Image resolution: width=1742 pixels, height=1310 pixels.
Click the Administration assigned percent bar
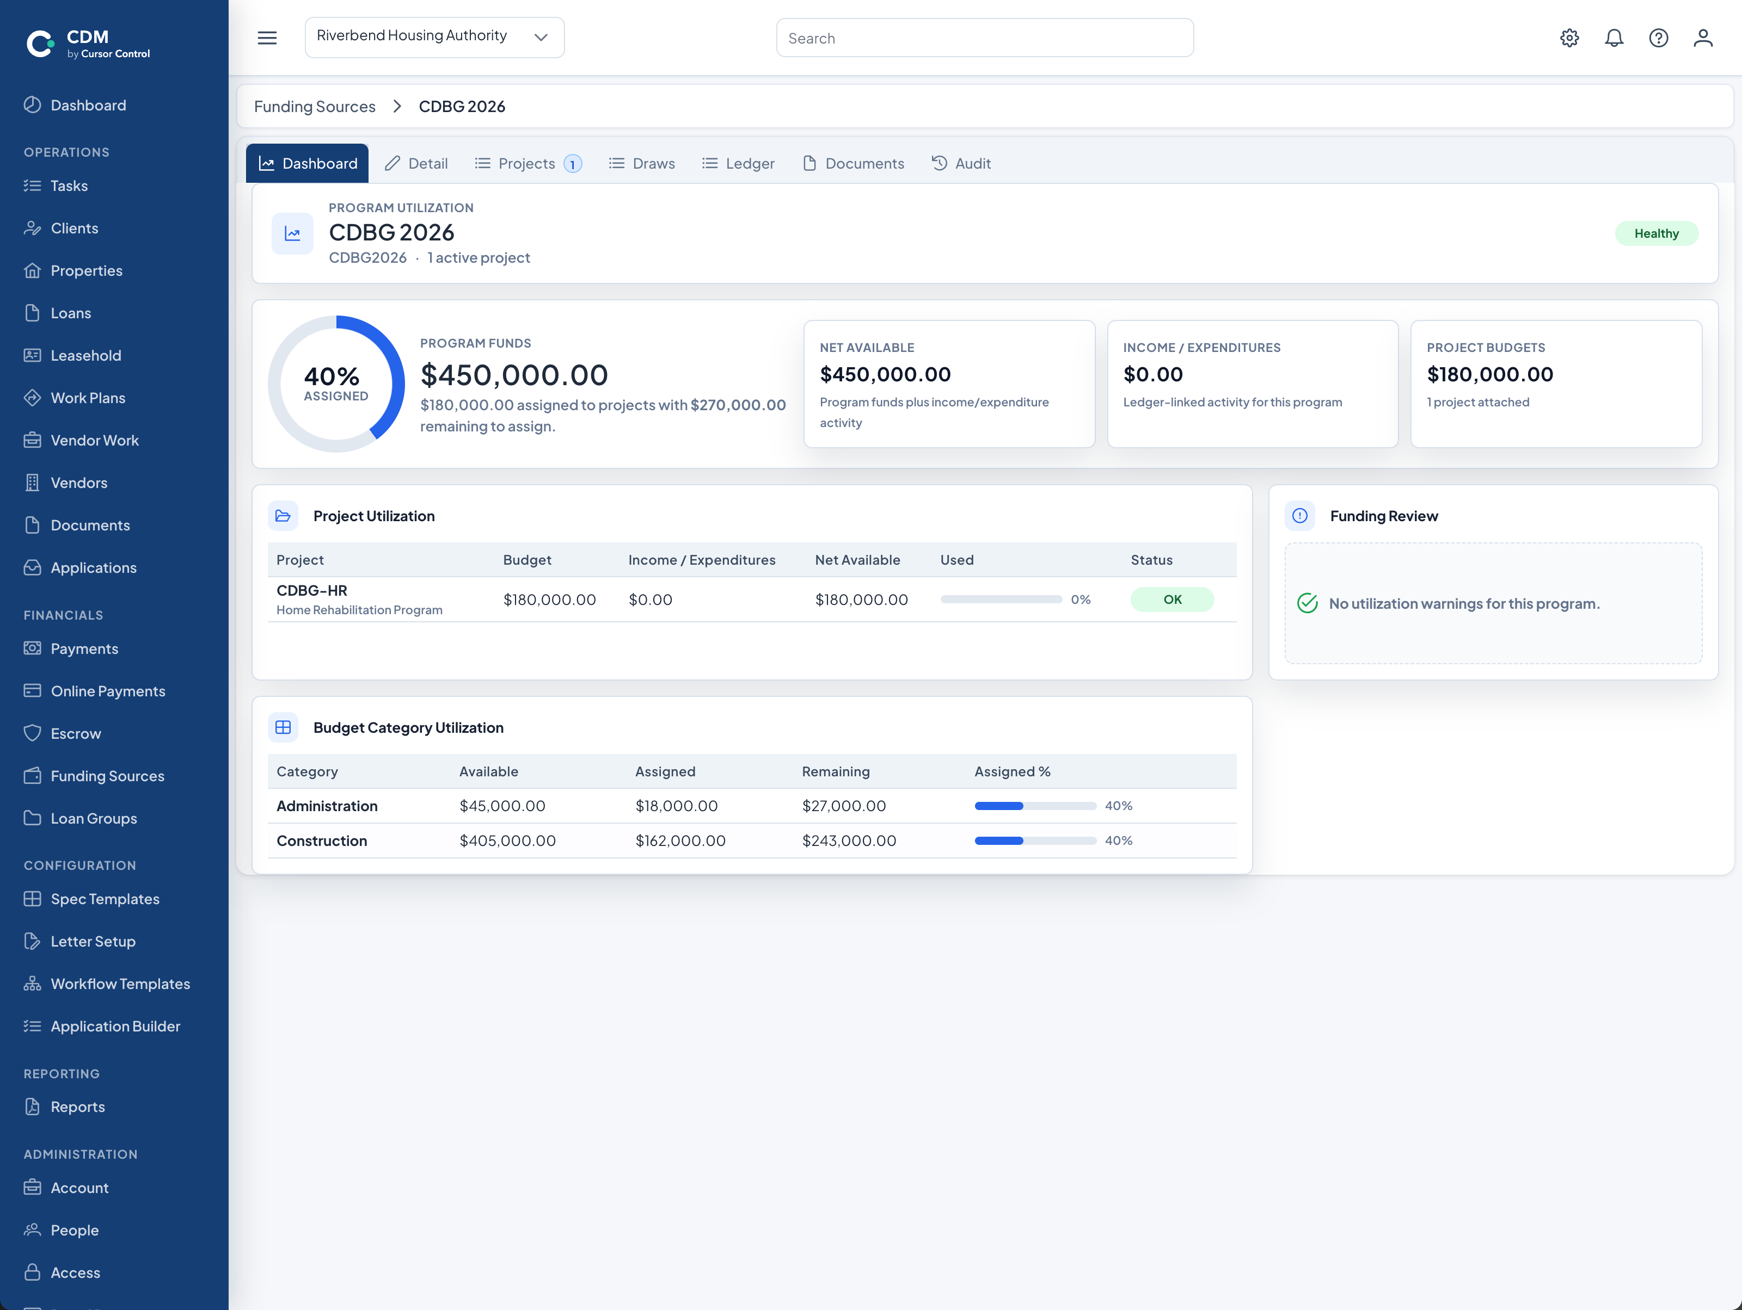point(1035,806)
